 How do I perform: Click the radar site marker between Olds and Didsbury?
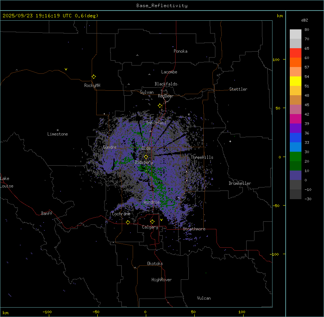[x=146, y=157]
